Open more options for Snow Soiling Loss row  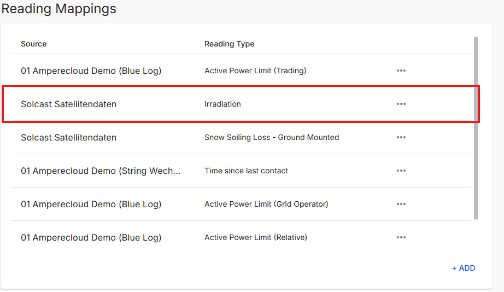pos(401,137)
